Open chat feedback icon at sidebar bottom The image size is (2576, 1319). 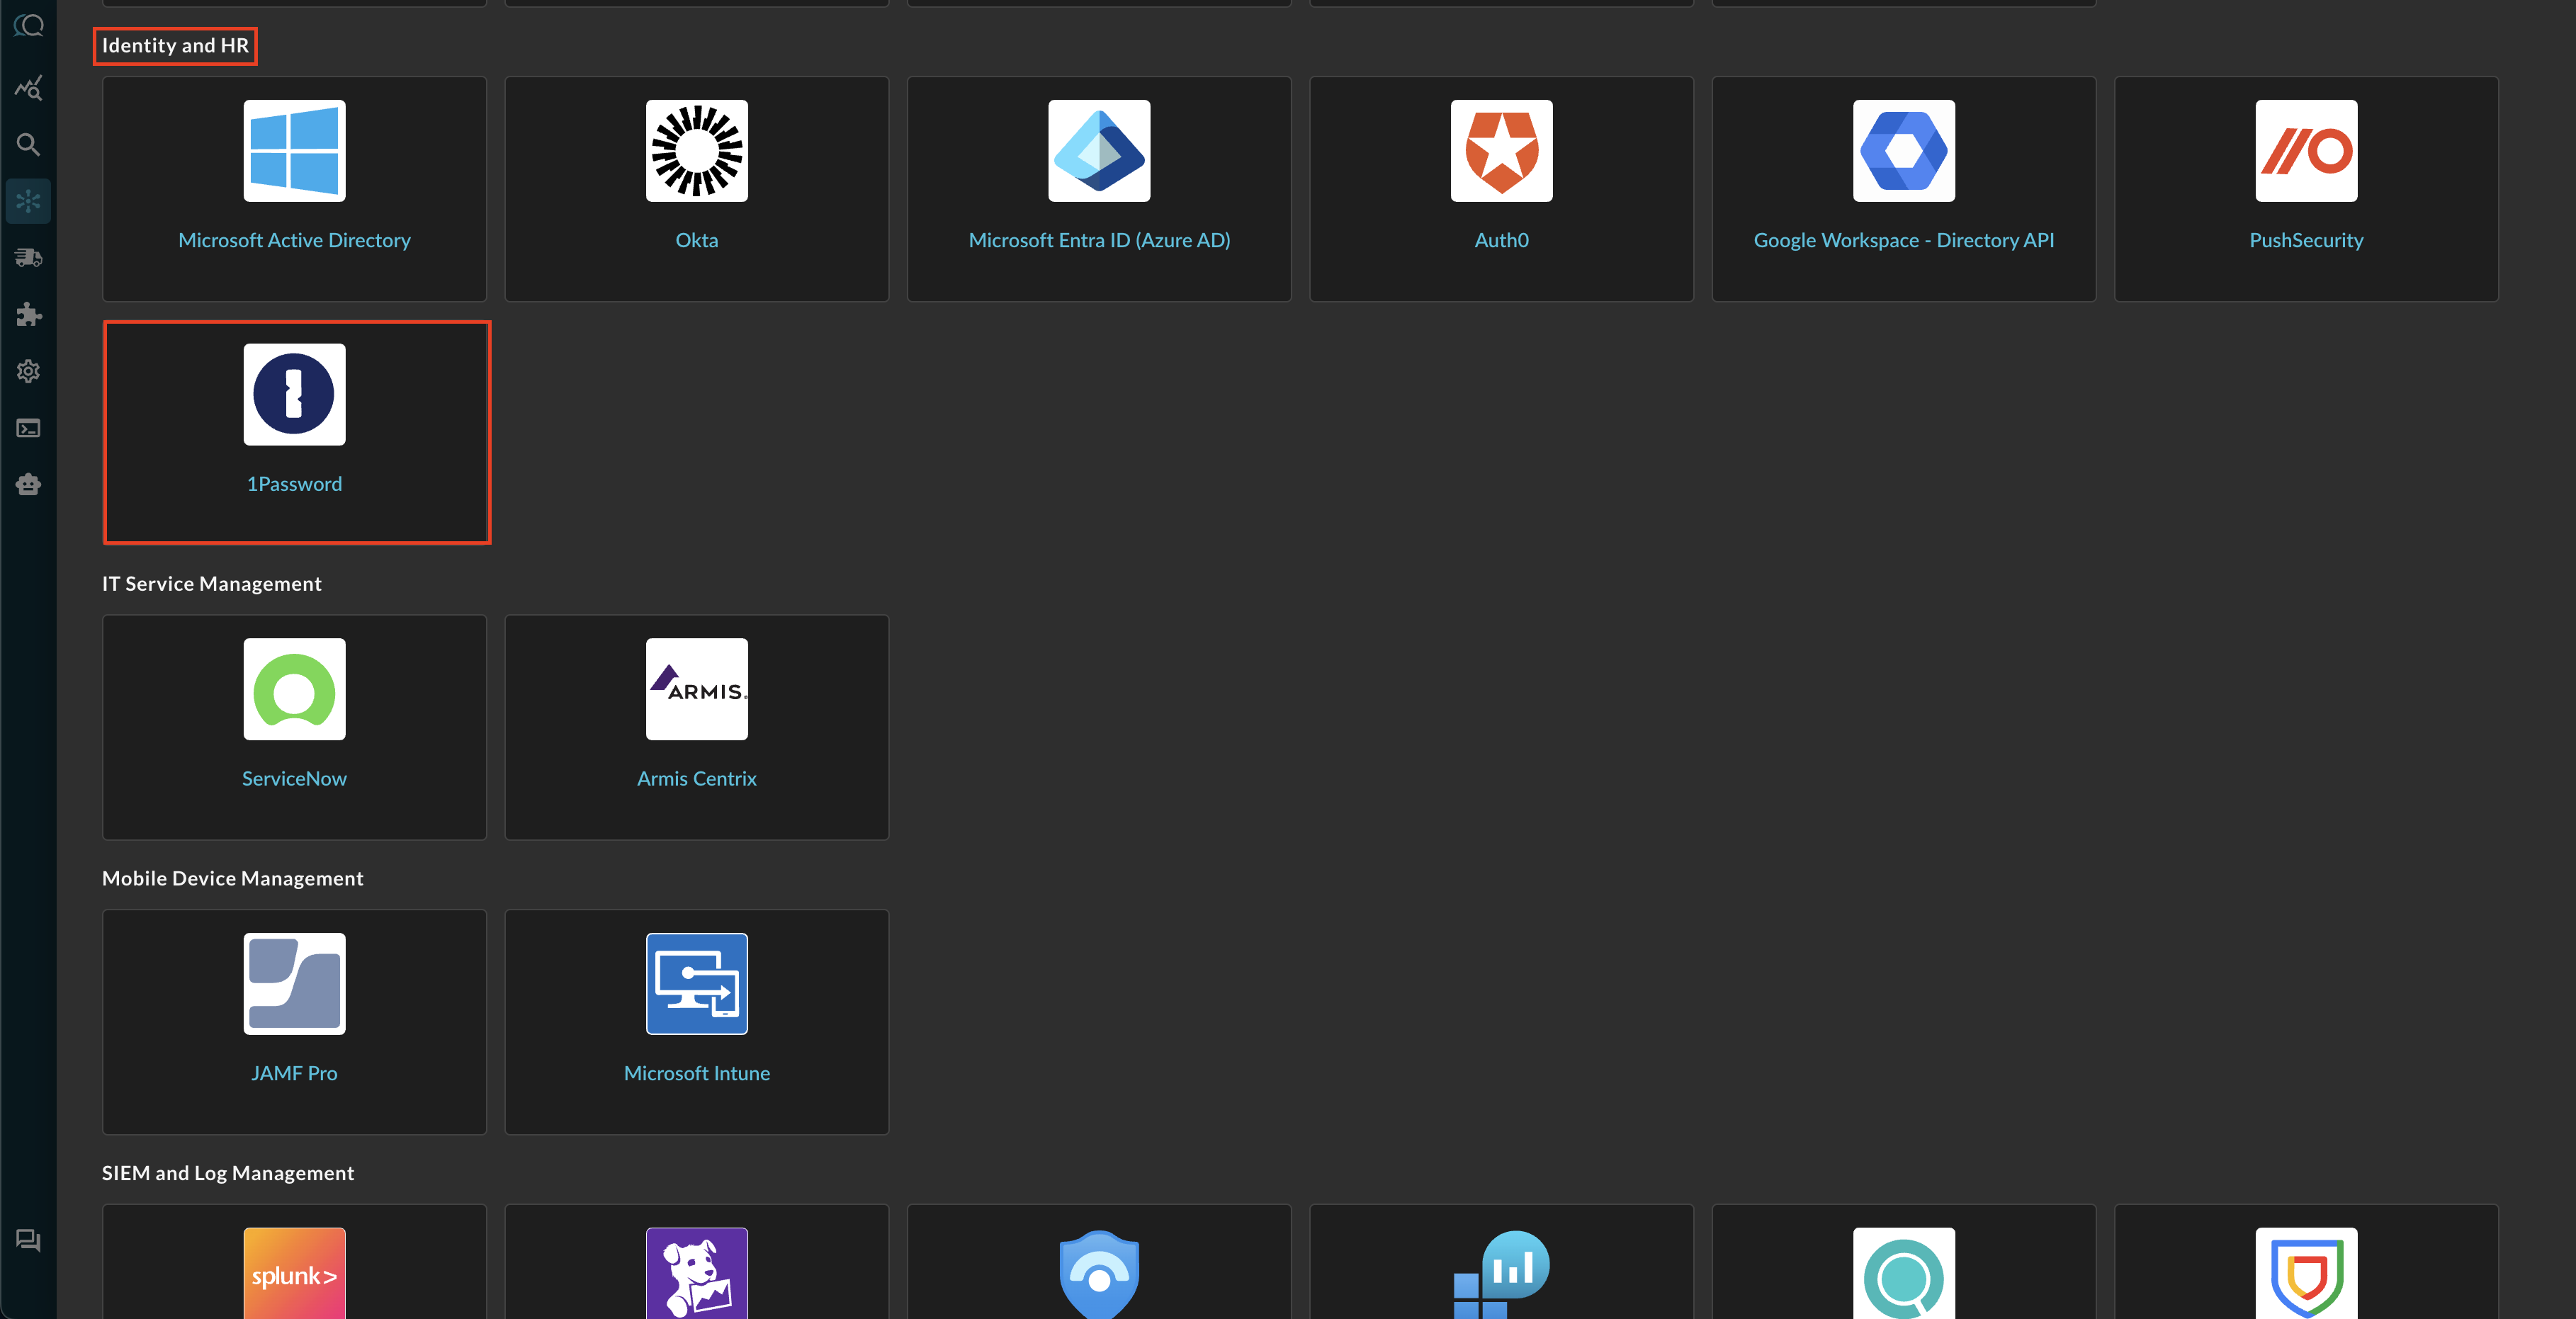(x=28, y=1240)
